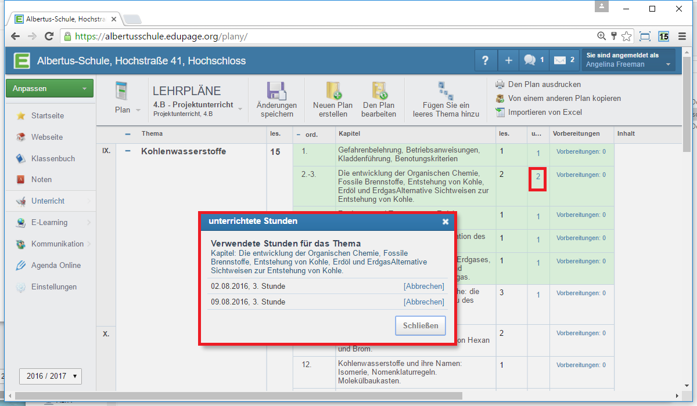Viewport: 697px width, 406px height.
Task: Click the EduPage green E logo
Action: click(22, 61)
